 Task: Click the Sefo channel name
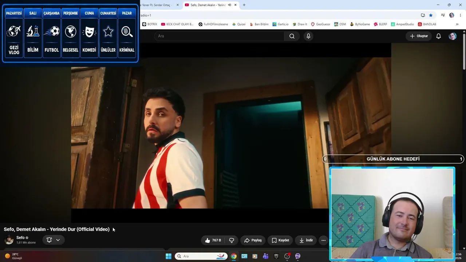click(x=20, y=238)
